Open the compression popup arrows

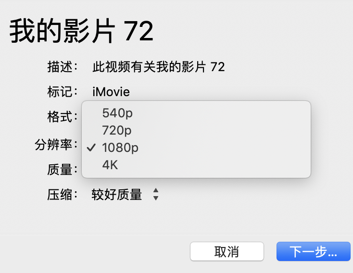(x=155, y=195)
